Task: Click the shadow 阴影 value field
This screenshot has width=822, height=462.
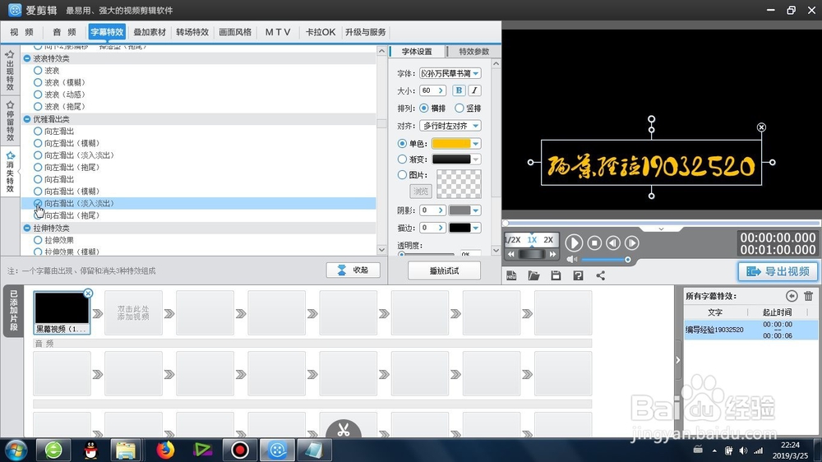Action: tap(427, 210)
